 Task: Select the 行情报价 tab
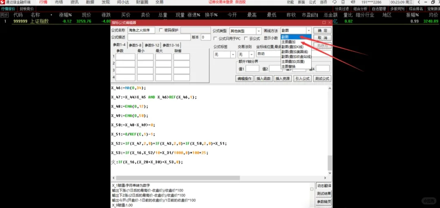pos(8,9)
